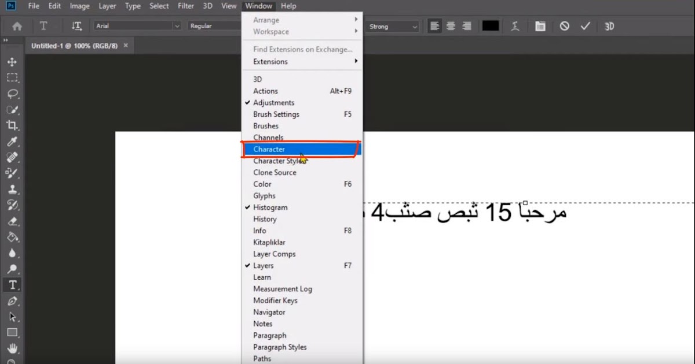
Task: Expand the Arrange submenu
Action: click(302, 20)
